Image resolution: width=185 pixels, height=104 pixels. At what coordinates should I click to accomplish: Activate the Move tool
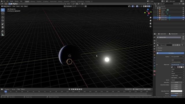click(x=3, y=17)
